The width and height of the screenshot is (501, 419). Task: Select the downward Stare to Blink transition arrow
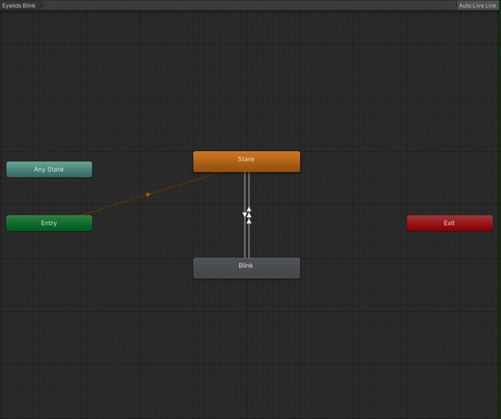(x=245, y=215)
